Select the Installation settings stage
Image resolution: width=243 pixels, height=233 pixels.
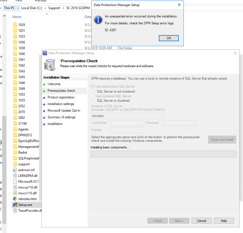[x=61, y=104]
